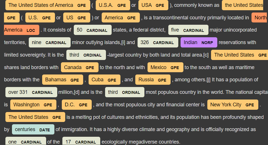
Task: Click the '326' CARDINAL entity
Action: coord(158,42)
